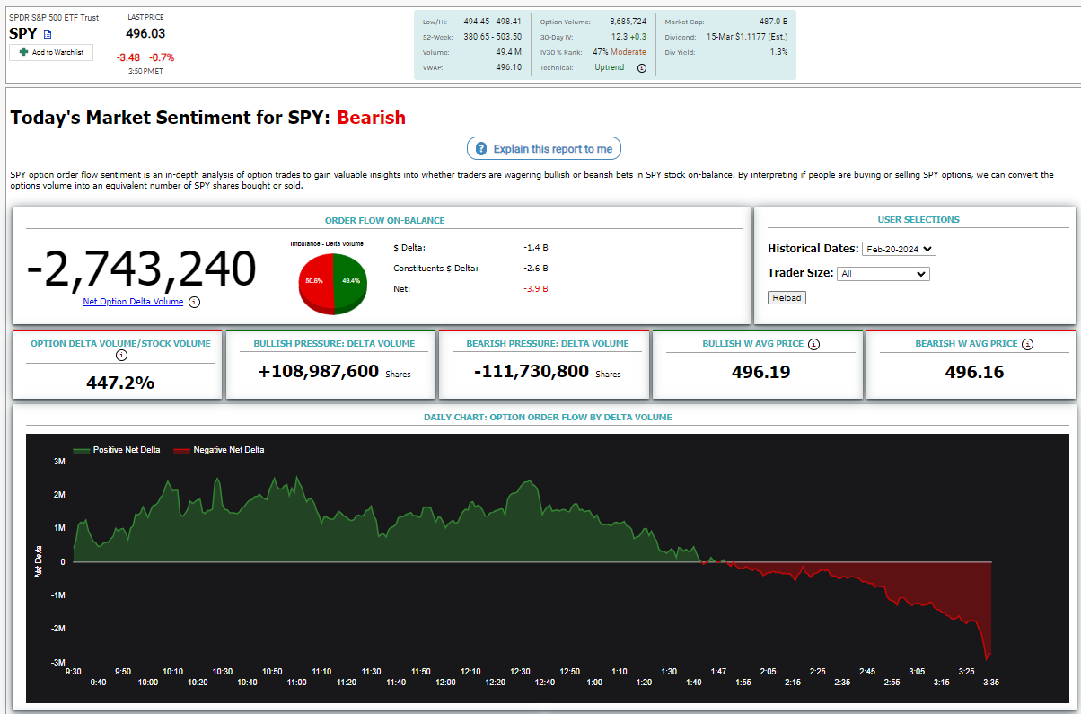Click the 12:30 time label on chart axis

coord(520,672)
